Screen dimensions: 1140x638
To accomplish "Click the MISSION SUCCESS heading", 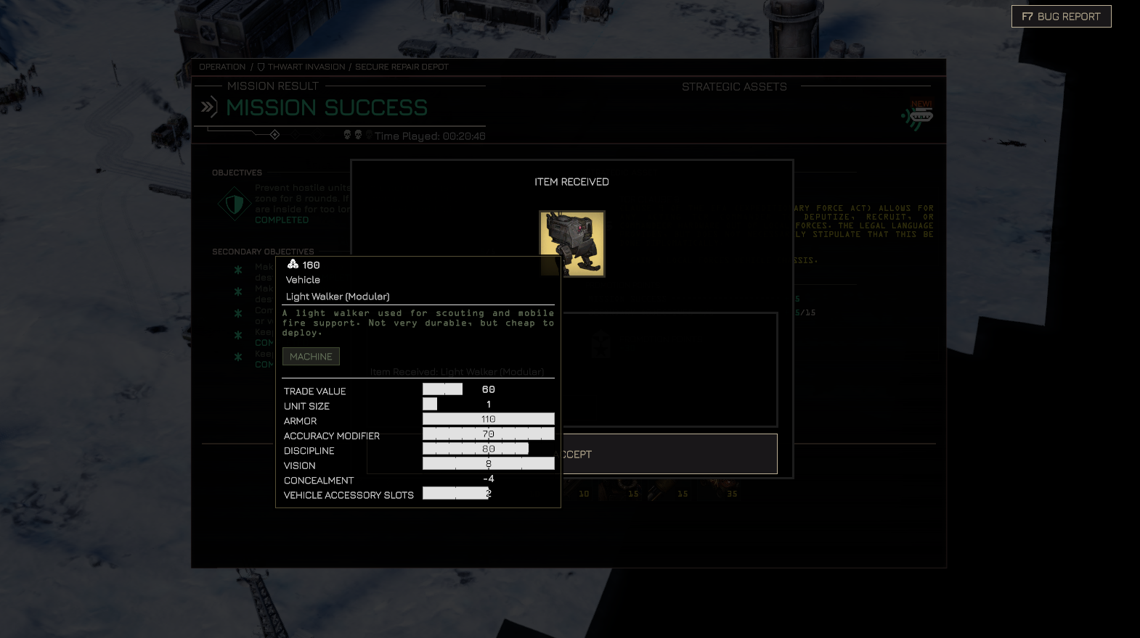I will tap(327, 108).
